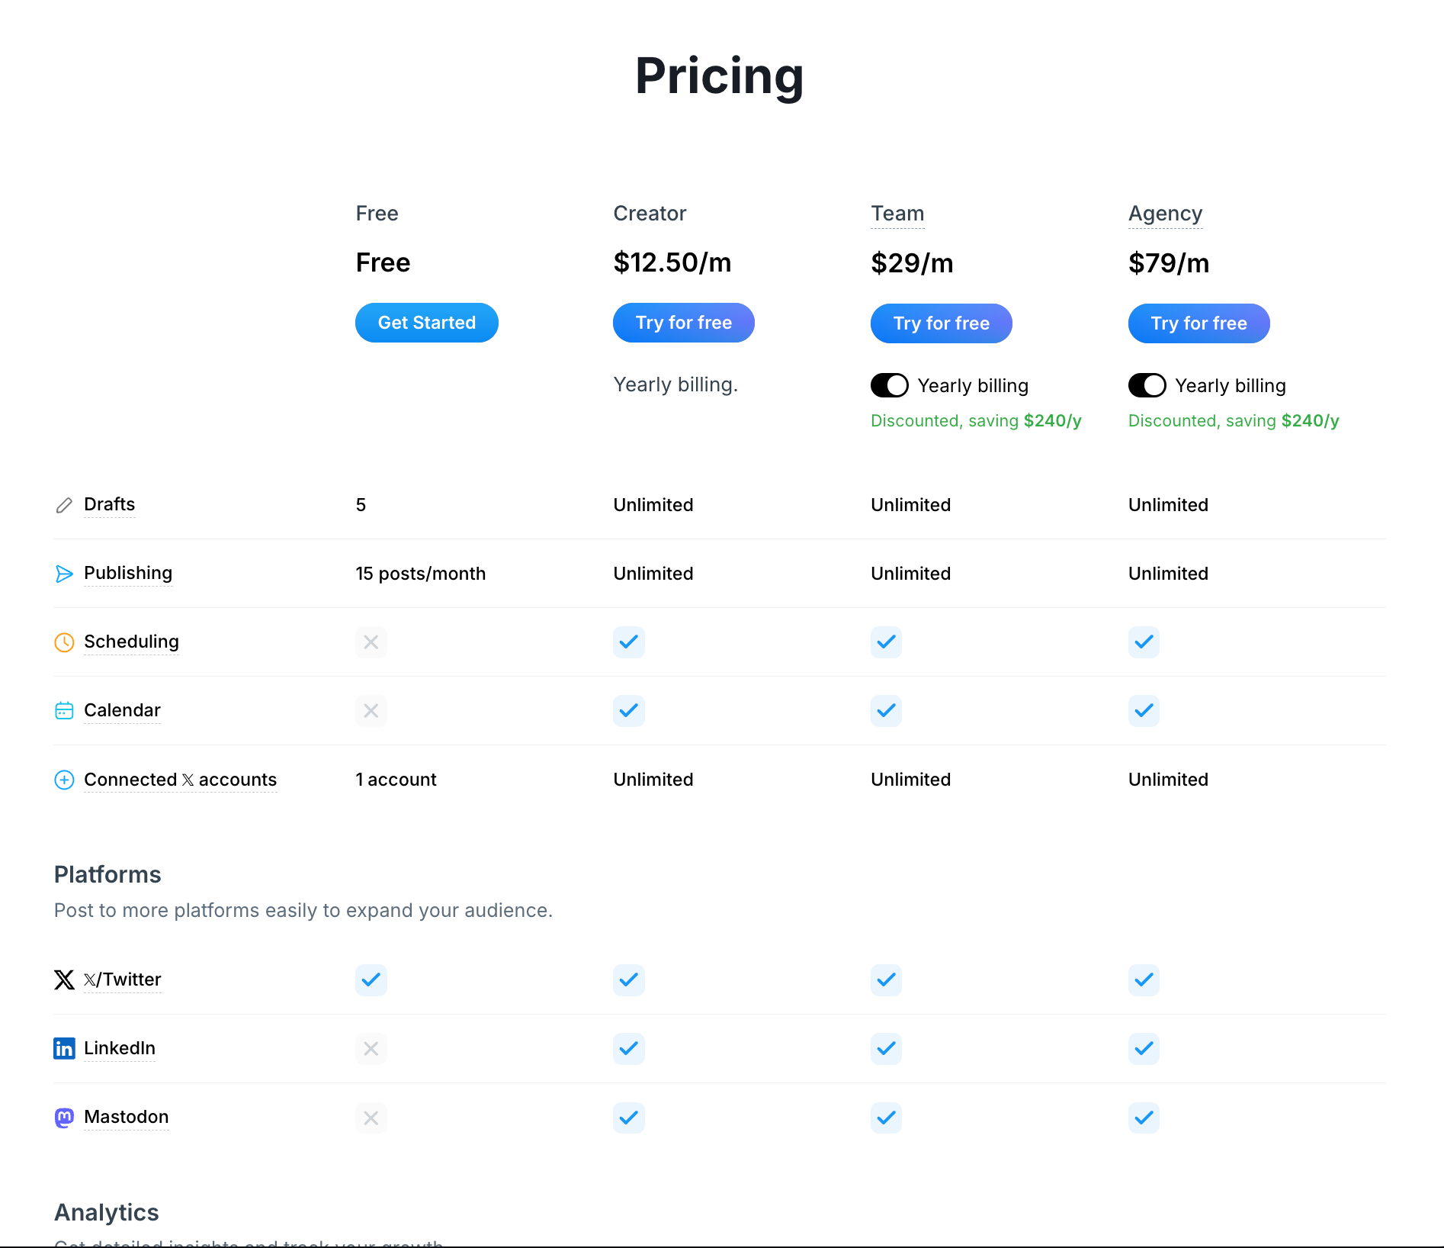
Task: Click the LinkedIn logo icon
Action: click(64, 1048)
